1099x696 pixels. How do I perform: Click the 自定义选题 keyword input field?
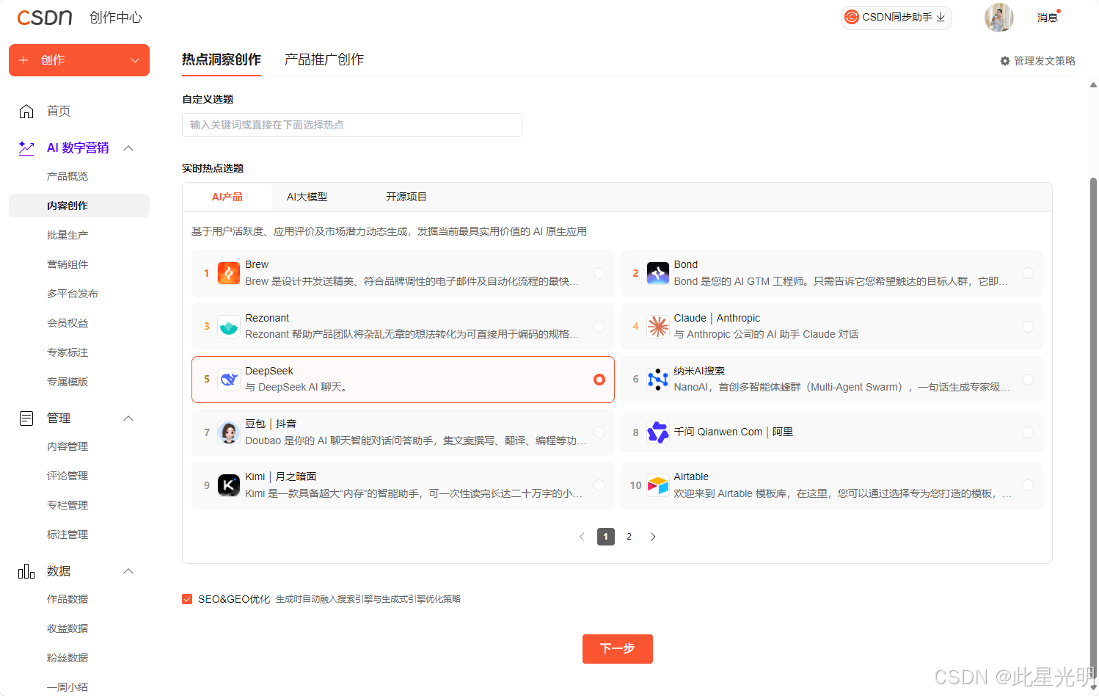[x=352, y=125]
